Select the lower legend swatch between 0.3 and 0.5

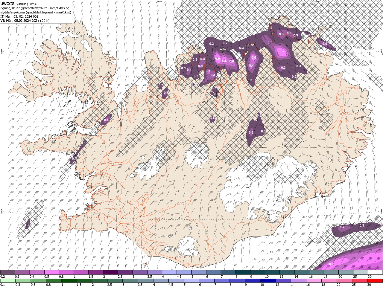(x=23, y=281)
